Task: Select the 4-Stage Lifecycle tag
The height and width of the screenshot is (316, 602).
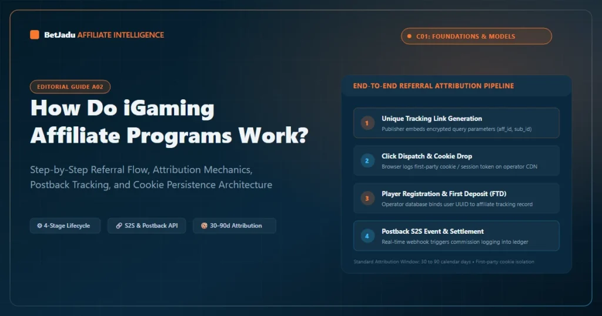Action: pos(65,226)
